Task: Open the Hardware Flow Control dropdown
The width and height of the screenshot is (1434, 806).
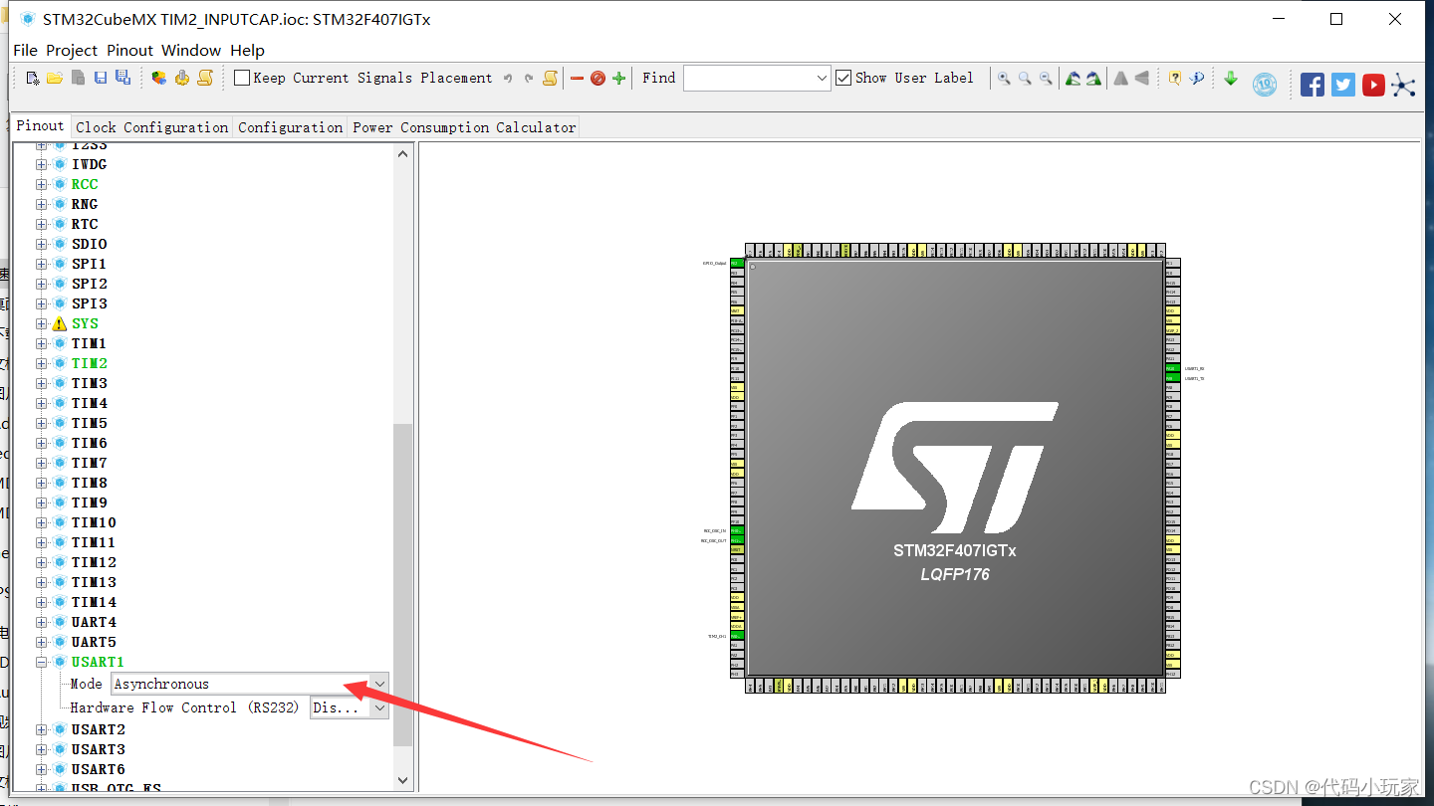Action: click(378, 707)
